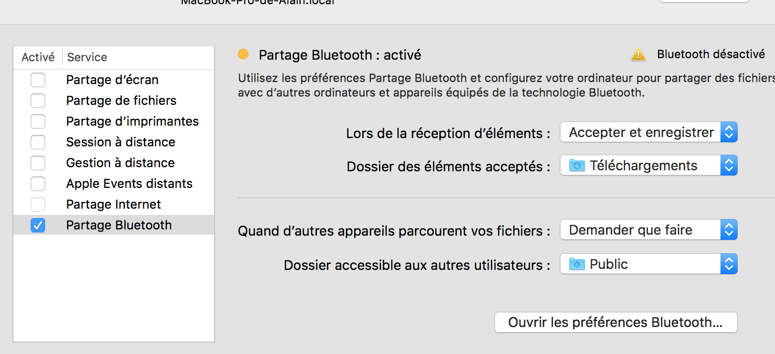Enable the Gestion à distance checkbox

click(x=38, y=163)
